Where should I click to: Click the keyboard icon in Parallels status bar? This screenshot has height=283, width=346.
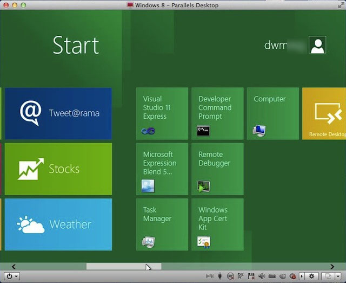(x=210, y=276)
